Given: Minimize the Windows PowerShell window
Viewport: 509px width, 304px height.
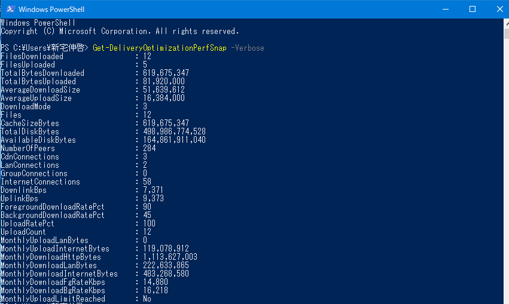Looking at the screenshot, I should point(446,9).
